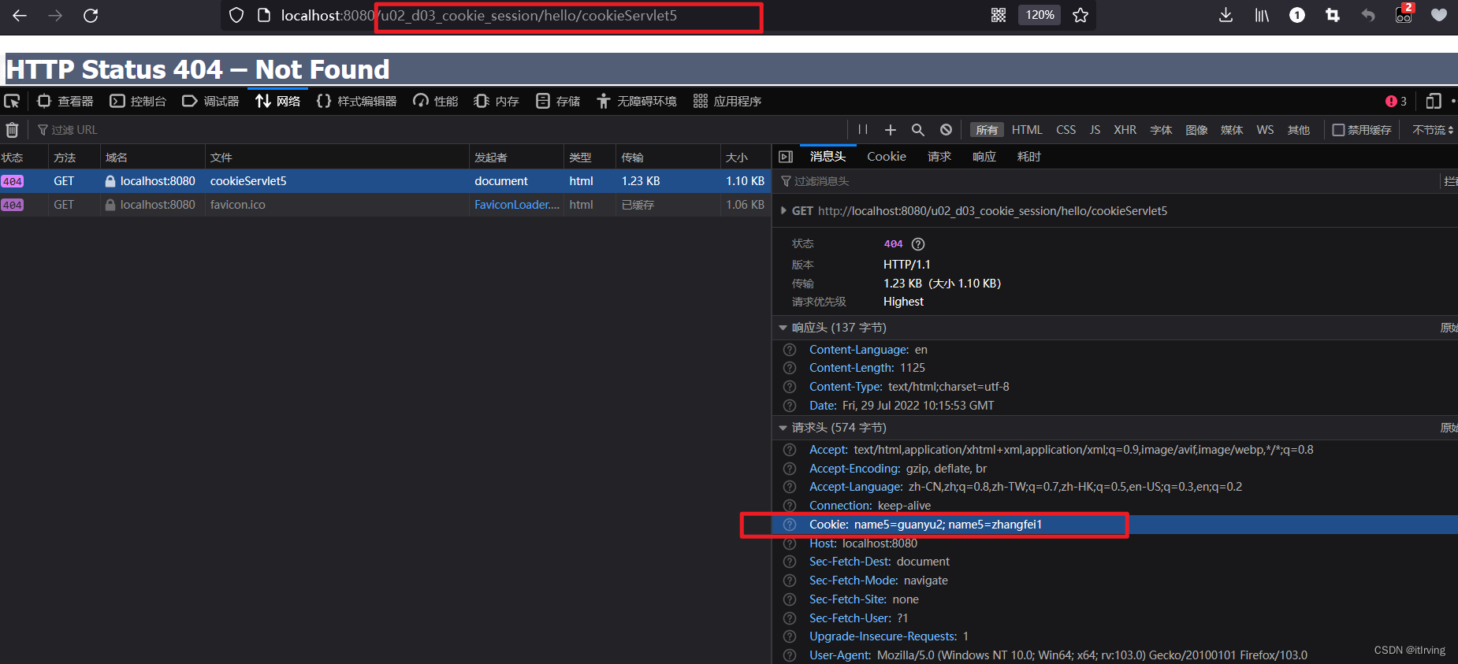Open help icon next to Content-Language header
The image size is (1458, 664).
[x=790, y=350]
